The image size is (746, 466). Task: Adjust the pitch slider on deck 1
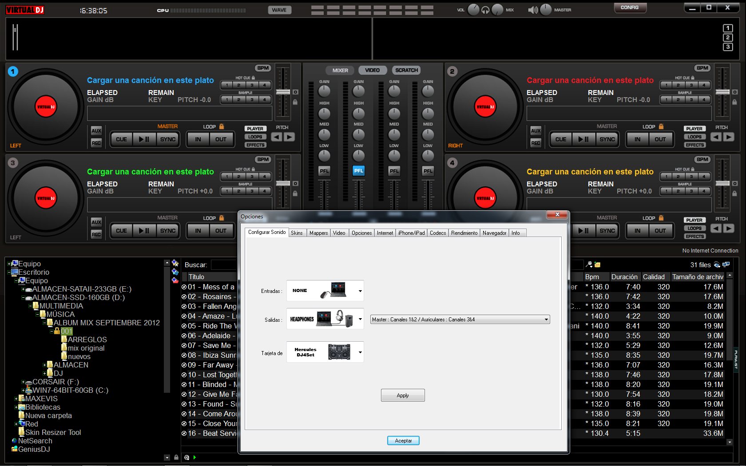[283, 91]
